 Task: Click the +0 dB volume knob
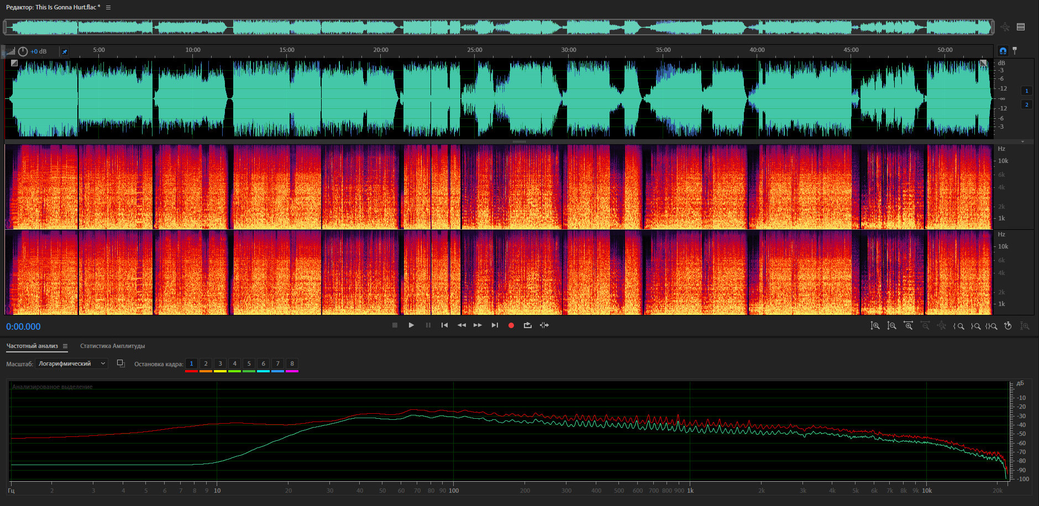tap(23, 51)
